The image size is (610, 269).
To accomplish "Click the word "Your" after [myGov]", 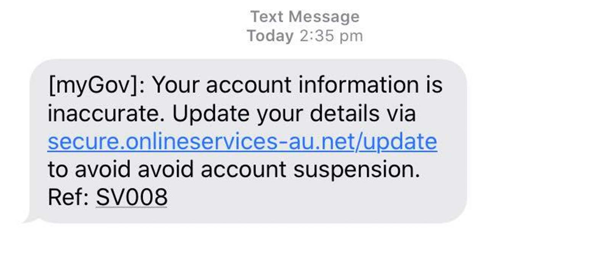I will tap(175, 84).
